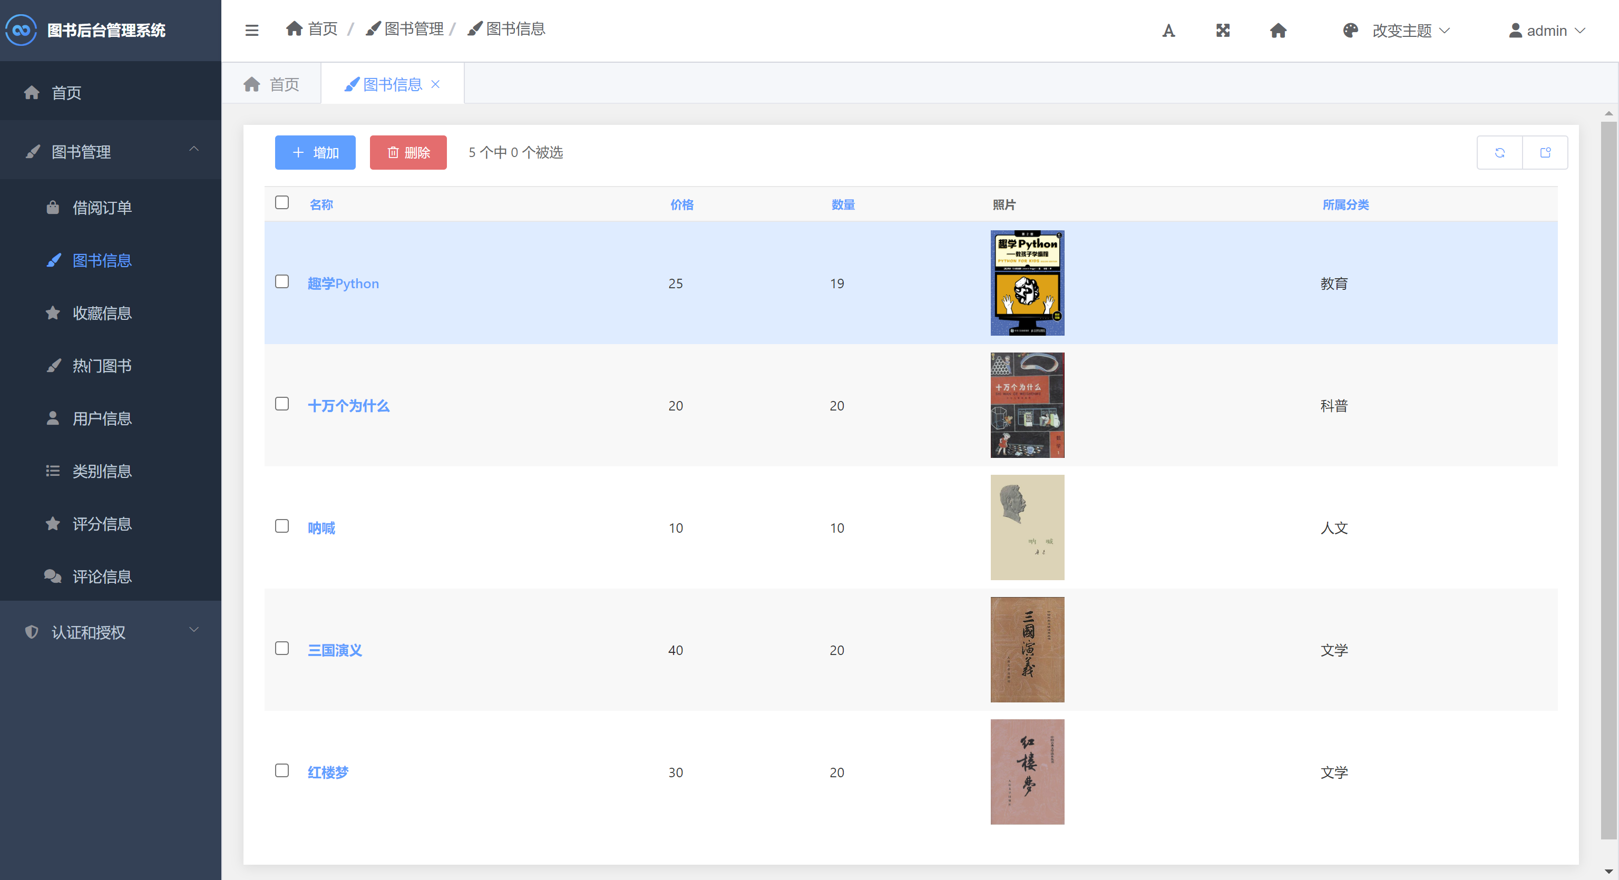Toggle fullscreen mode from the top bar
1619x880 pixels.
coord(1223,30)
